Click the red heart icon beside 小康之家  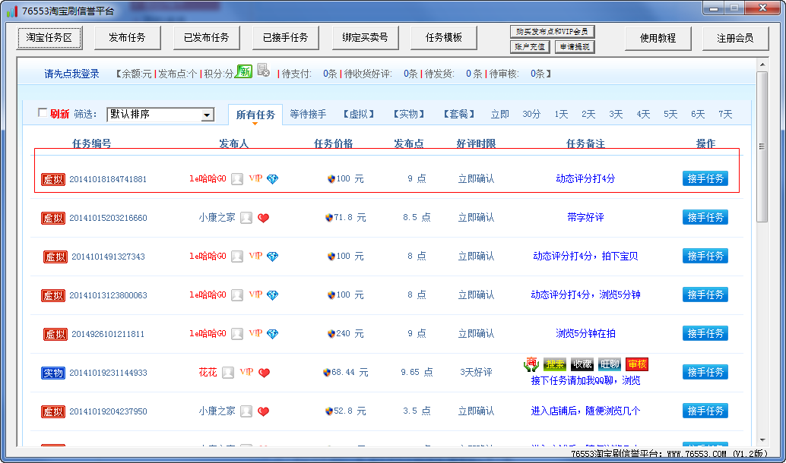(x=262, y=217)
